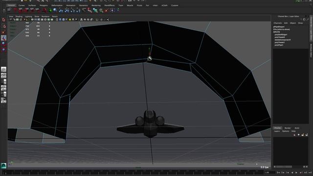Expand CVs (click to show) row
313x176 pixels.
(x=282, y=29)
